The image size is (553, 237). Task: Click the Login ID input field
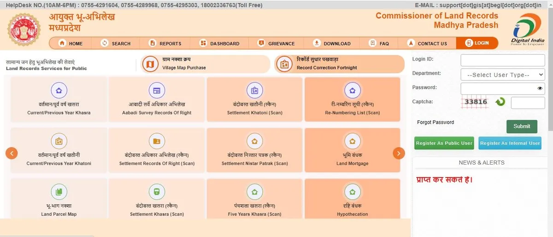502,60
